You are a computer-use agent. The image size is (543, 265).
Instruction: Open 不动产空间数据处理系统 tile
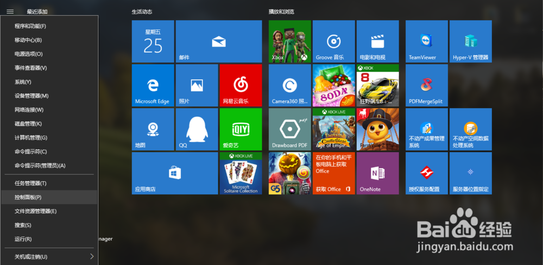(x=471, y=129)
